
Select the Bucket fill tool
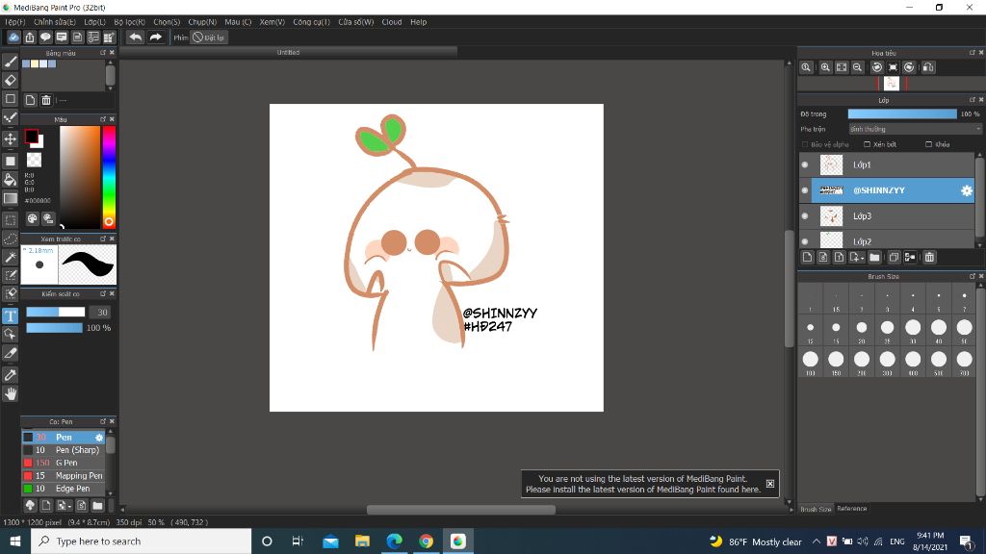(x=11, y=179)
